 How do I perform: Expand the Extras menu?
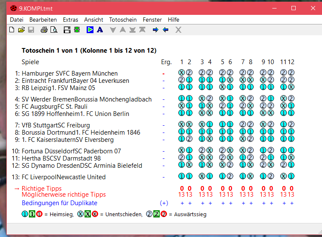pyautogui.click(x=71, y=20)
